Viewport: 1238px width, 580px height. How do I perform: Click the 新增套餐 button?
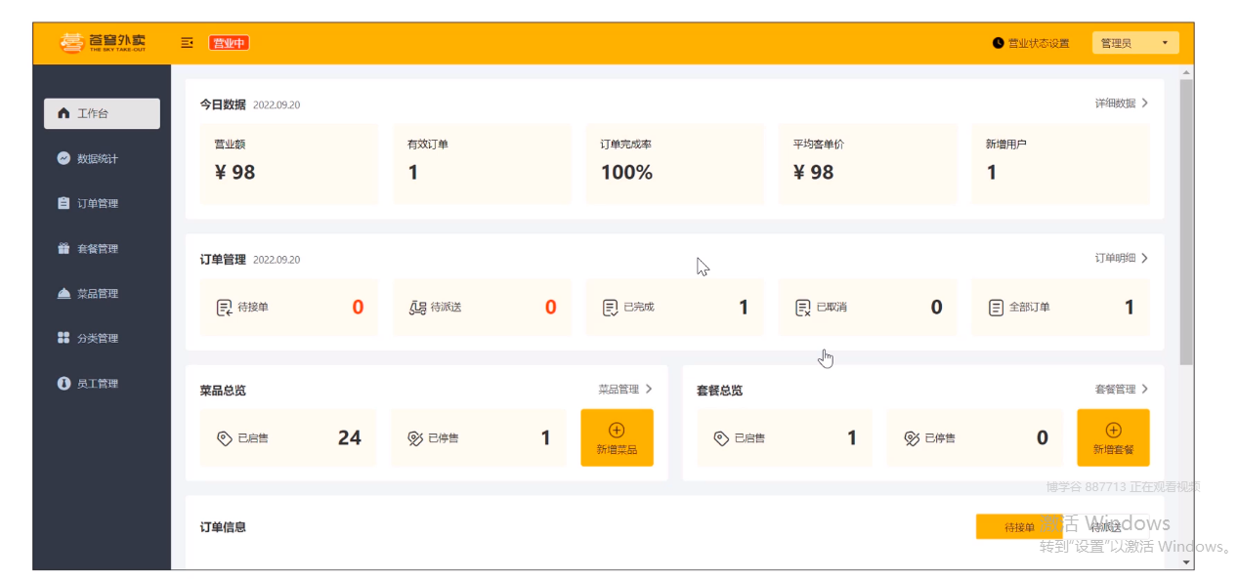click(x=1113, y=437)
